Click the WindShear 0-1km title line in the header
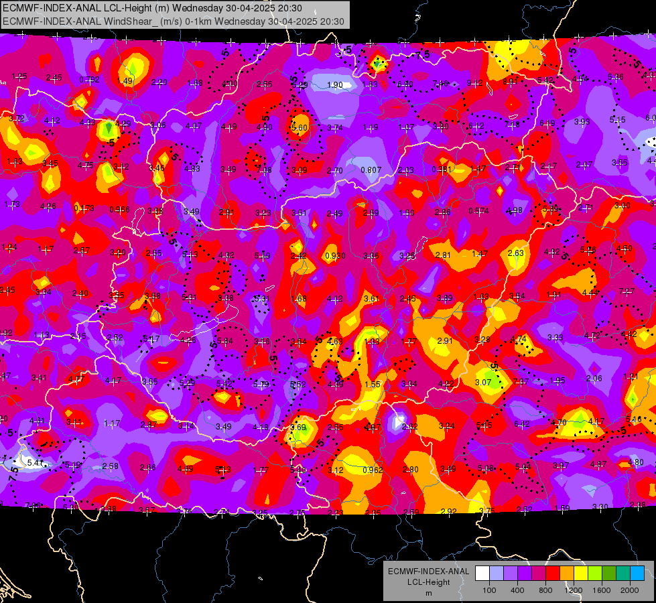 coord(173,21)
